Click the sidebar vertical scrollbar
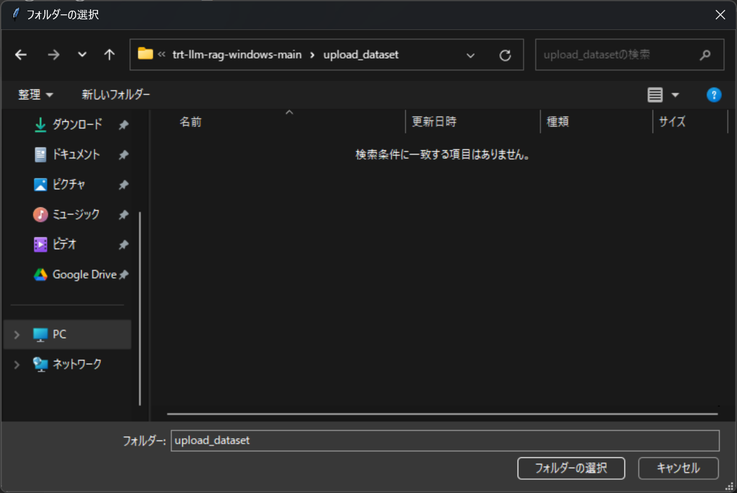This screenshot has height=493, width=737. coord(140,308)
